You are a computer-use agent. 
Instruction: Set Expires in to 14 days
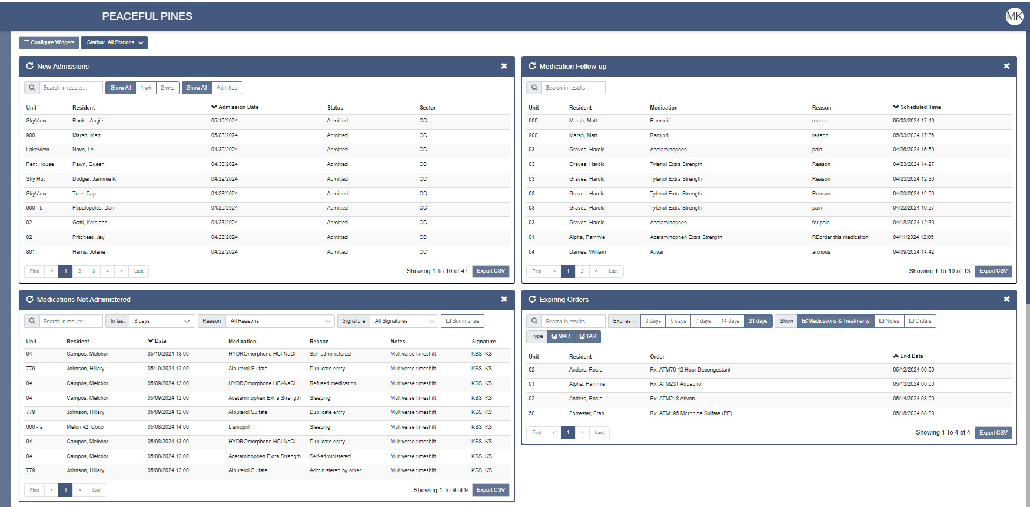tap(730, 321)
